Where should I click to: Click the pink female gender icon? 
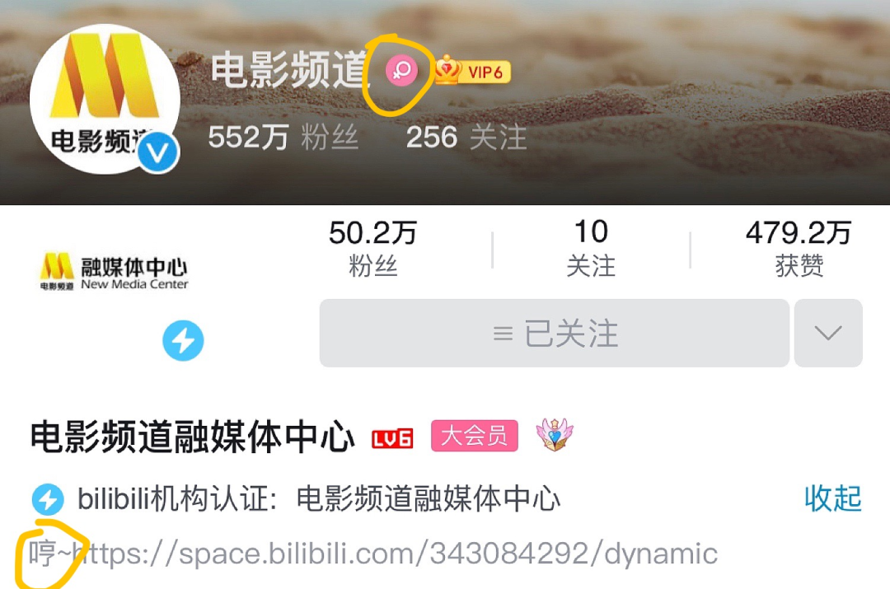click(x=401, y=71)
